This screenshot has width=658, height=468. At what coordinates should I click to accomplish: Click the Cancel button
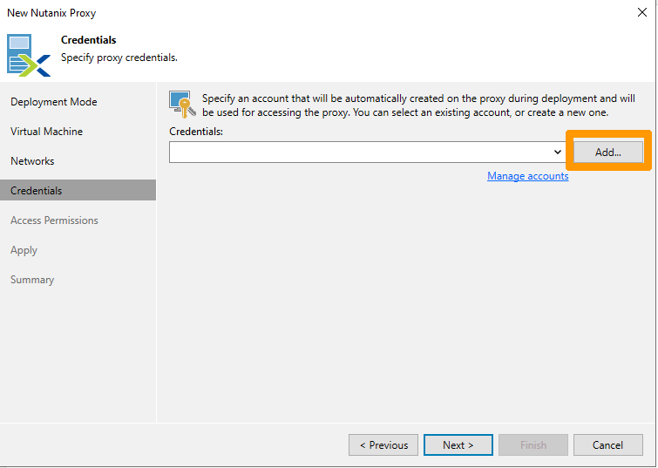(x=608, y=445)
